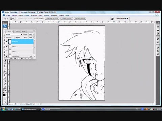Change the screen mode icon
The width and height of the screenshot is (162, 121).
click(5, 102)
